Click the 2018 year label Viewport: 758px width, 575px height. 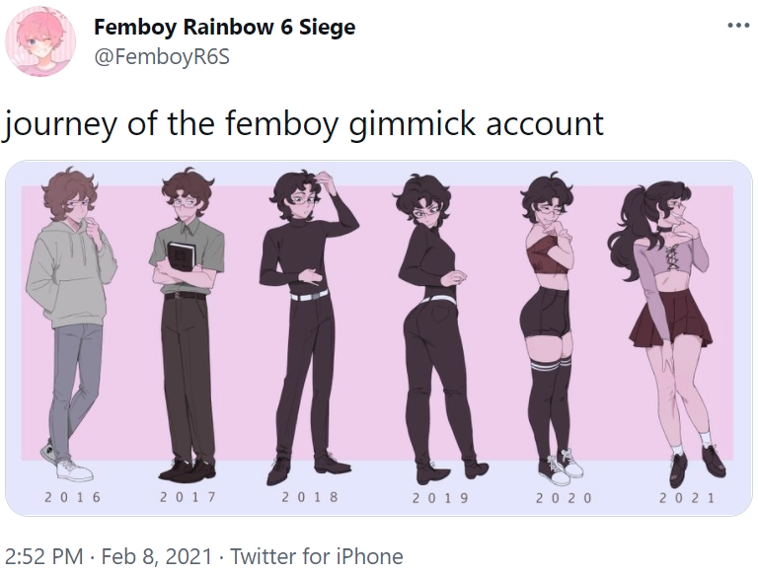[x=310, y=497]
